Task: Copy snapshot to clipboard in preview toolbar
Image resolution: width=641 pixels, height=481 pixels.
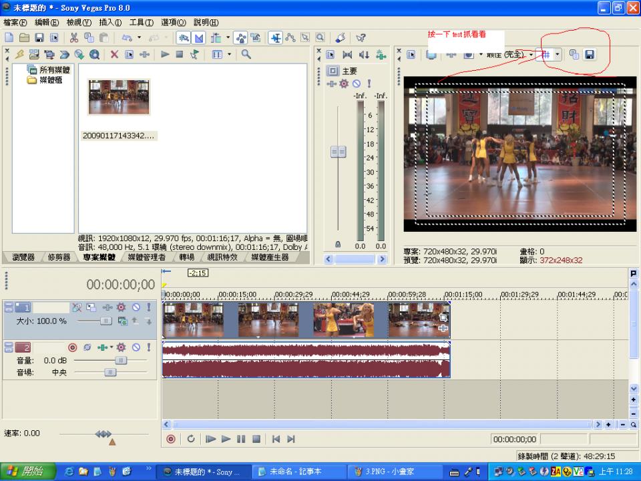Action: click(x=574, y=55)
